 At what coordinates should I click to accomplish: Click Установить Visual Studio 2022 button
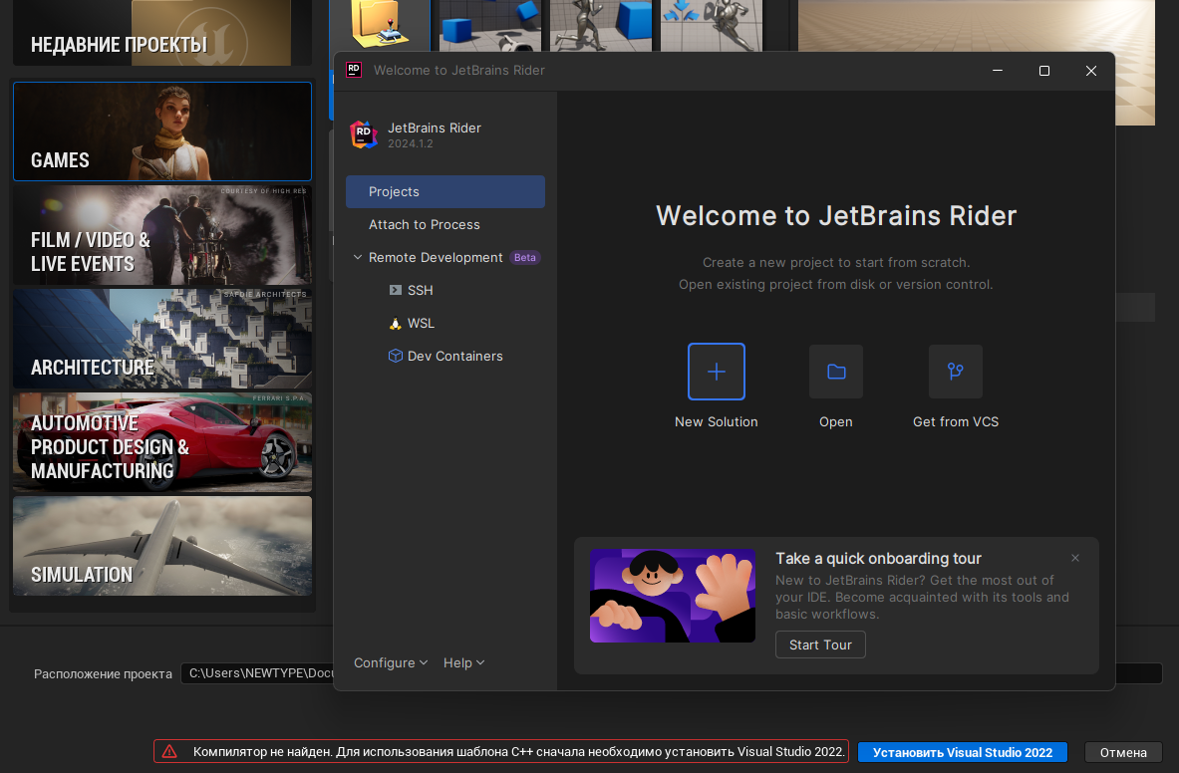tap(962, 752)
